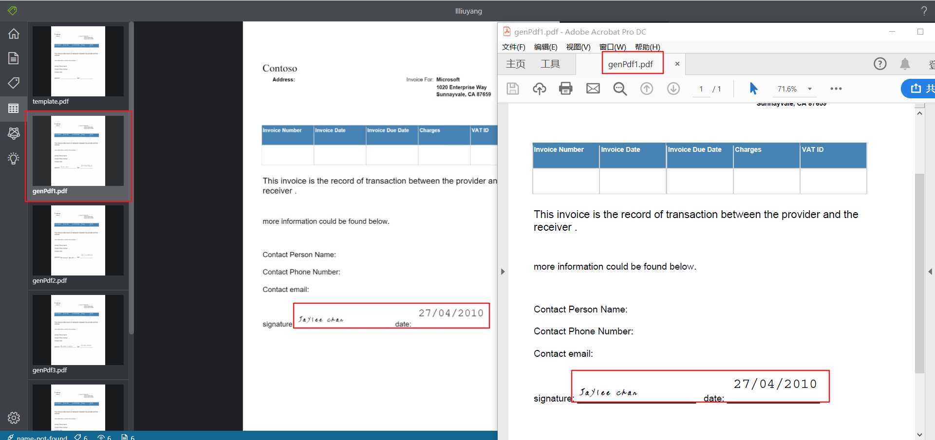Open the 视图(V) menu
This screenshot has height=440, width=935.
pyautogui.click(x=578, y=47)
